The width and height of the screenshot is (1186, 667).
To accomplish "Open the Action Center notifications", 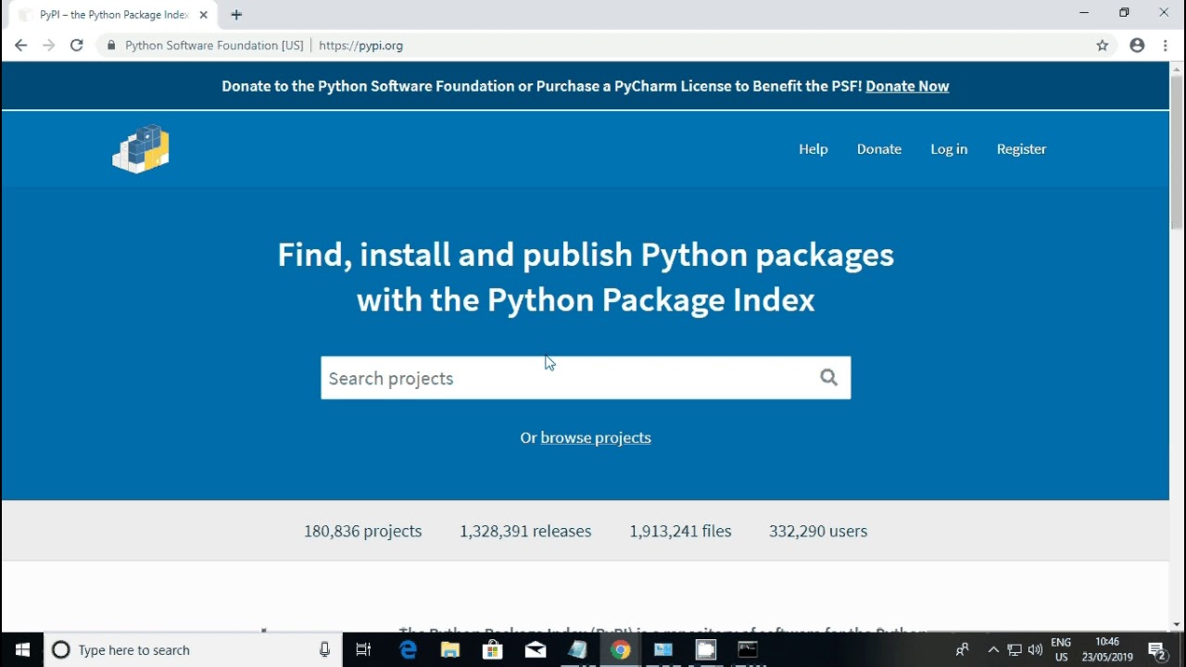I will point(1157,650).
